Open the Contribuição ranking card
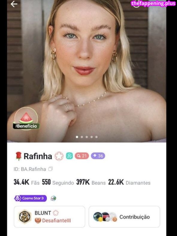The height and width of the screenshot is (236, 177). click(x=124, y=217)
